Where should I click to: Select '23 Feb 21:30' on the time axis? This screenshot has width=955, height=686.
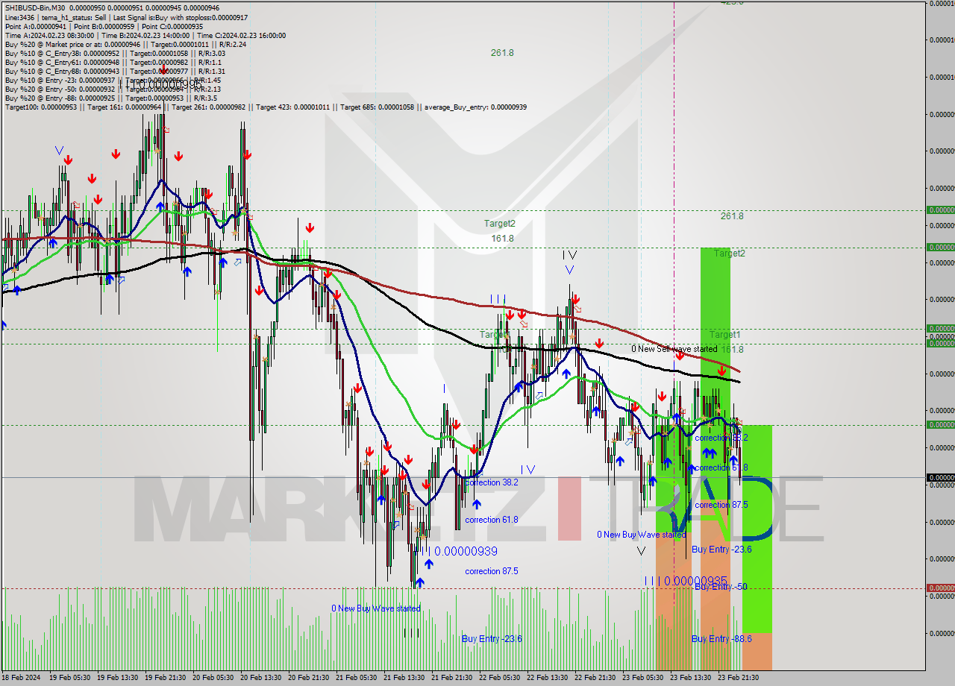737,678
